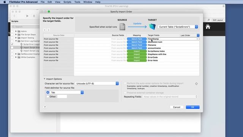Click the Target Fields column header

click(153, 35)
